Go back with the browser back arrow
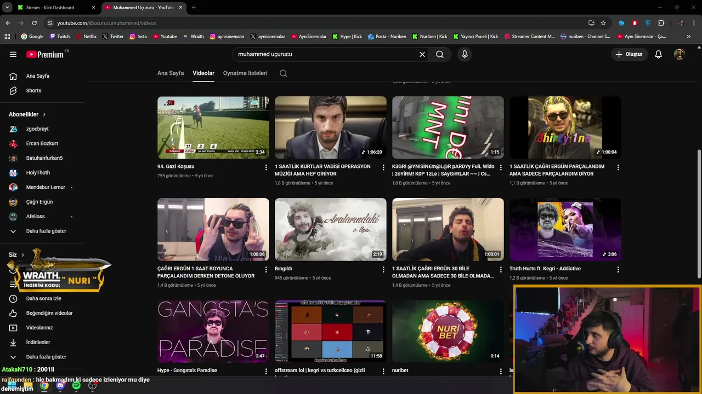 coord(8,23)
